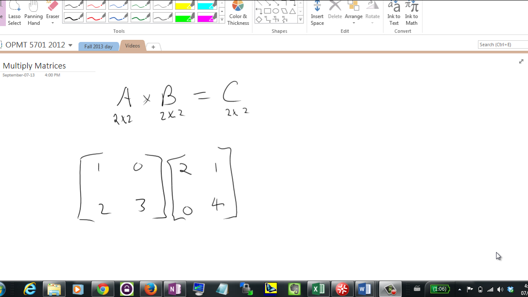Select the yellow highlighter swatch

click(x=185, y=6)
